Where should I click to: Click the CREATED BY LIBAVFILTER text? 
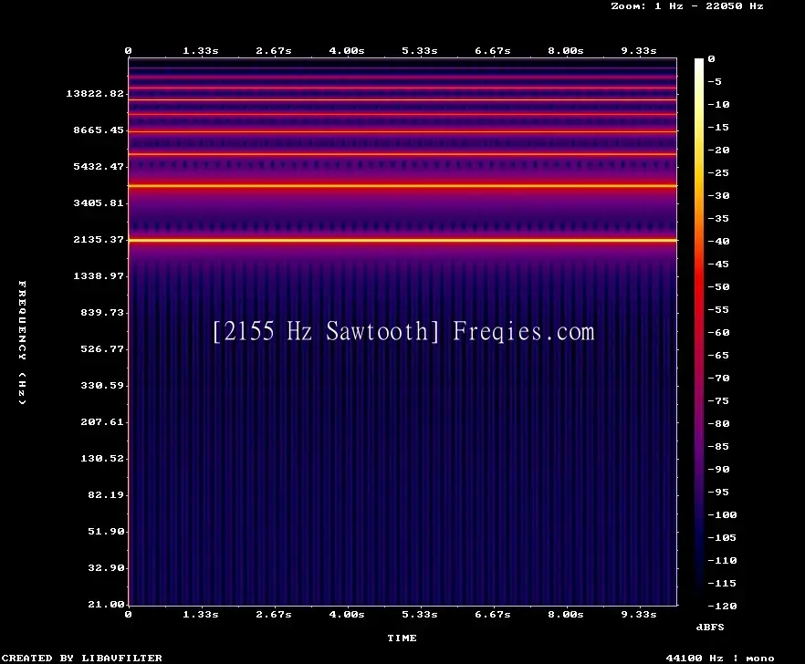click(x=81, y=658)
